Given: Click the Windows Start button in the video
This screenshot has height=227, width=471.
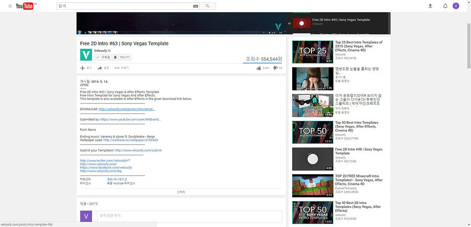Looking at the screenshot, I should coord(79,33).
